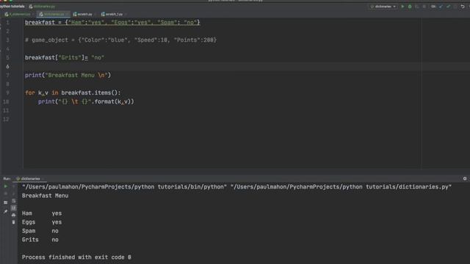Click the print icon in Run console sidebar

coord(13,215)
